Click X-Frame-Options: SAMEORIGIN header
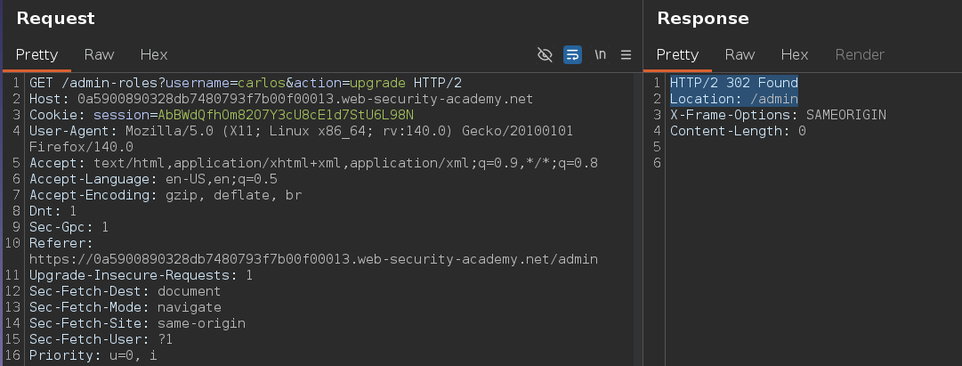The width and height of the screenshot is (962, 366). 778,115
